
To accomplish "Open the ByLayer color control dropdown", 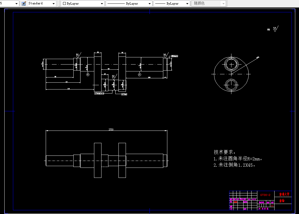I will pos(83,3).
